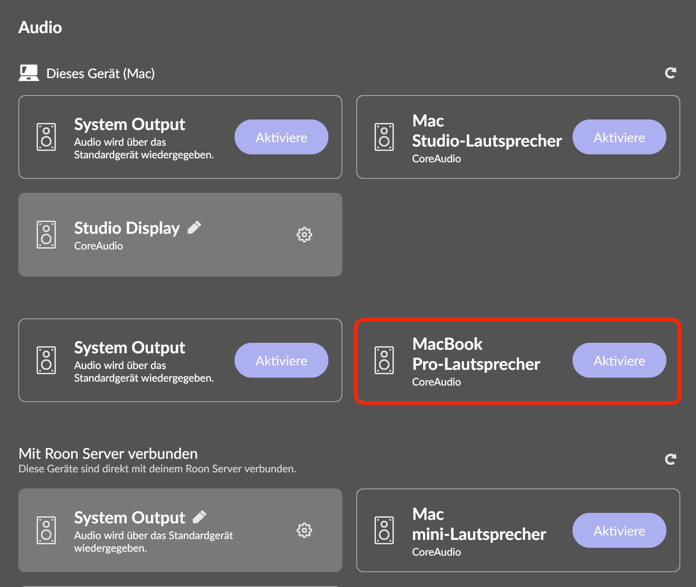Activate the Mac mini-Lautsprecher output
This screenshot has height=587, width=696.
click(x=619, y=530)
